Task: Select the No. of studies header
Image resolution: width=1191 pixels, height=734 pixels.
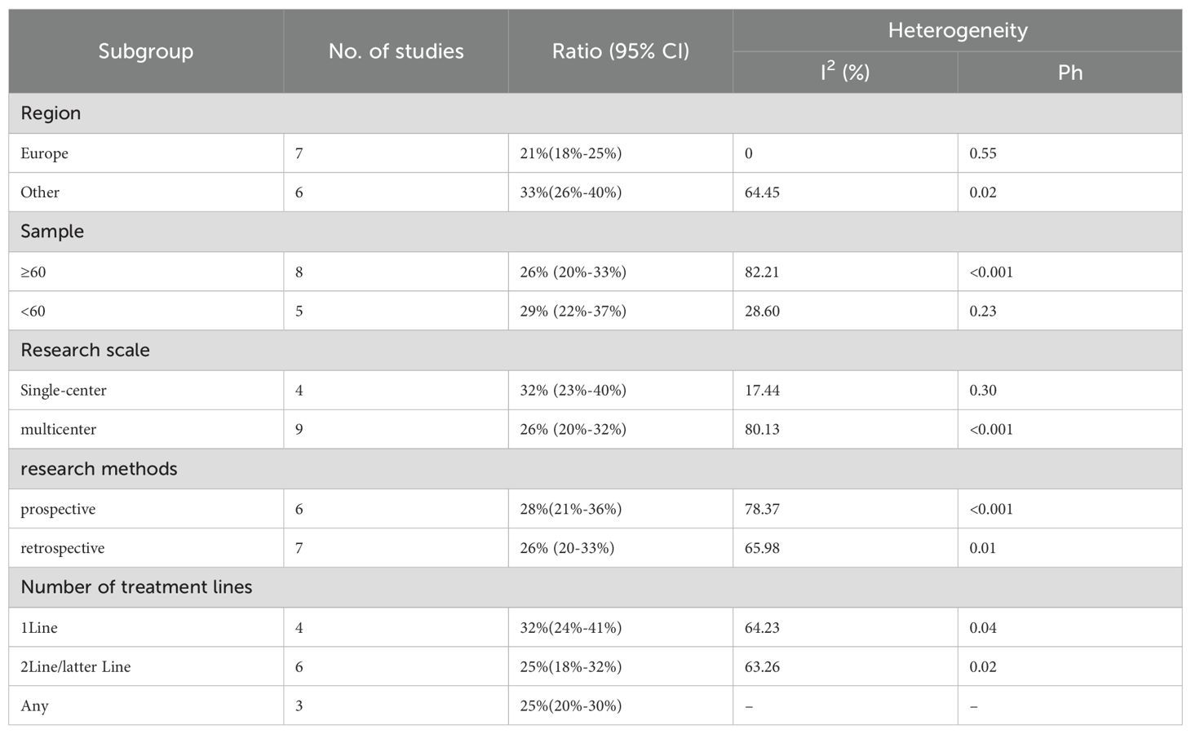Action: point(396,51)
